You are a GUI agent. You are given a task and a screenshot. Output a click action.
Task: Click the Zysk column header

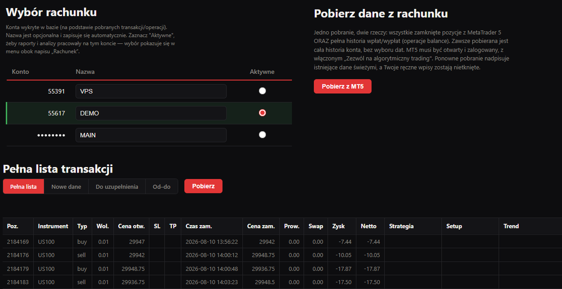coord(338,226)
